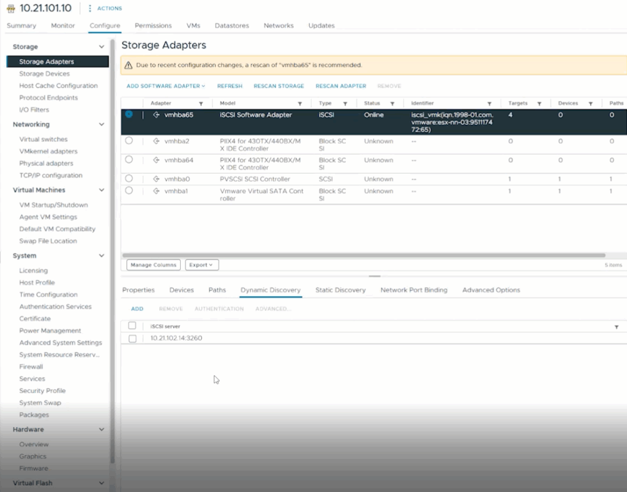This screenshot has height=492, width=627.
Task: Collapse the Virtual Machines section chevron
Action: click(102, 190)
